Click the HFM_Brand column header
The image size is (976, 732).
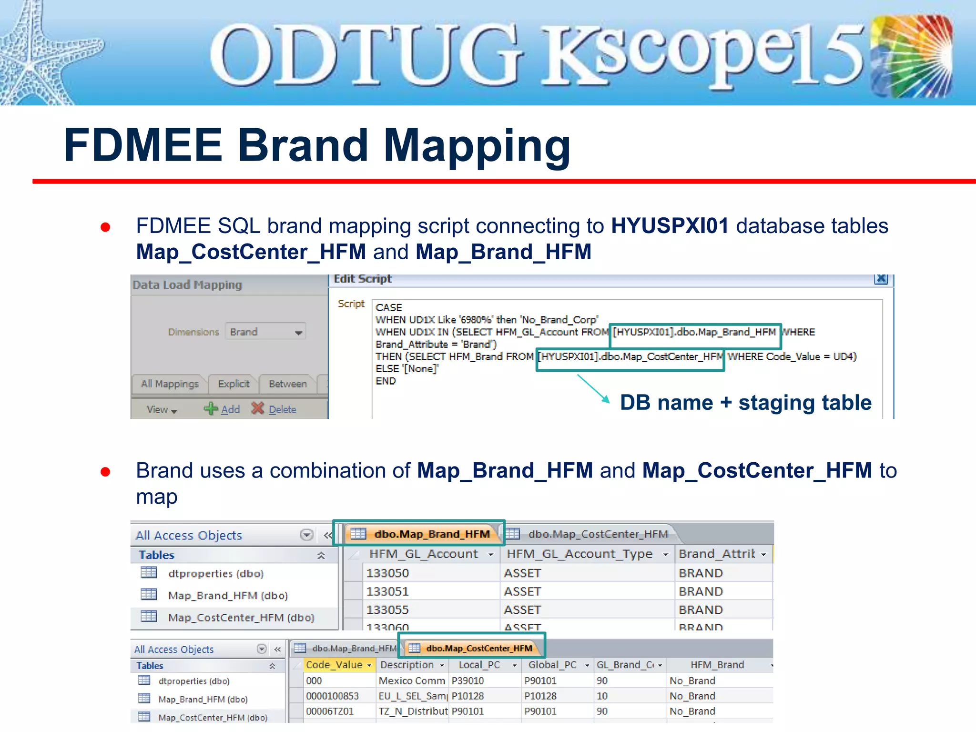click(x=720, y=665)
